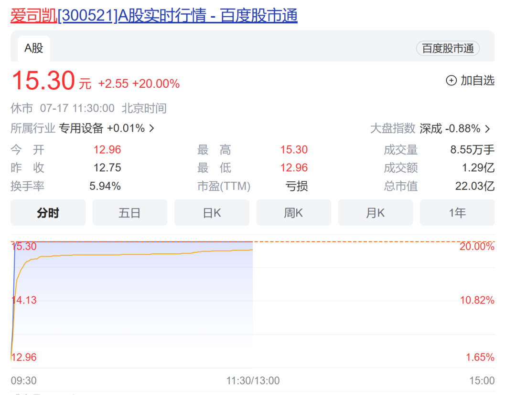Switch to the 日K chart tab
516x395 pixels.
pyautogui.click(x=212, y=213)
